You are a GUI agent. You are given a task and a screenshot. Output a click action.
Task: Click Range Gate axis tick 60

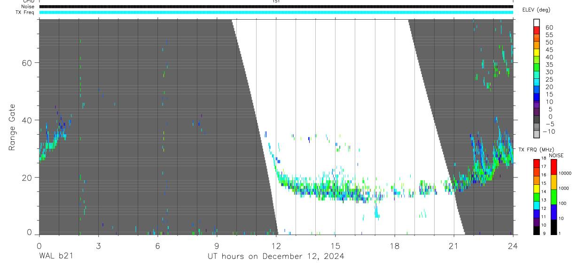point(28,62)
